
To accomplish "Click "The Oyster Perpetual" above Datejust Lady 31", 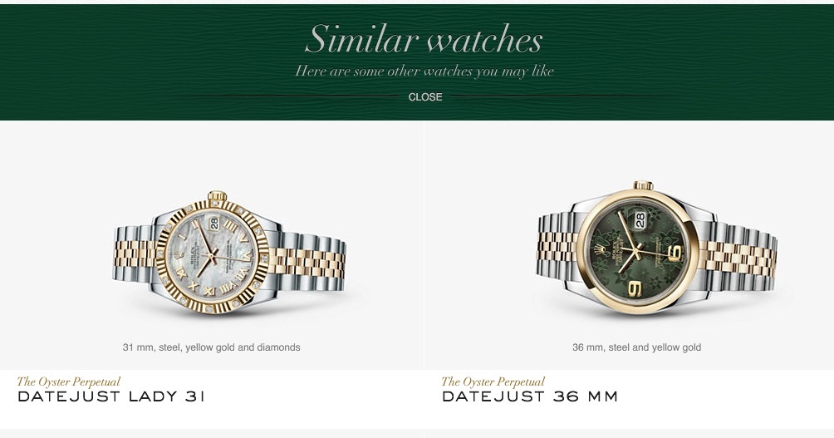I will coord(69,381).
